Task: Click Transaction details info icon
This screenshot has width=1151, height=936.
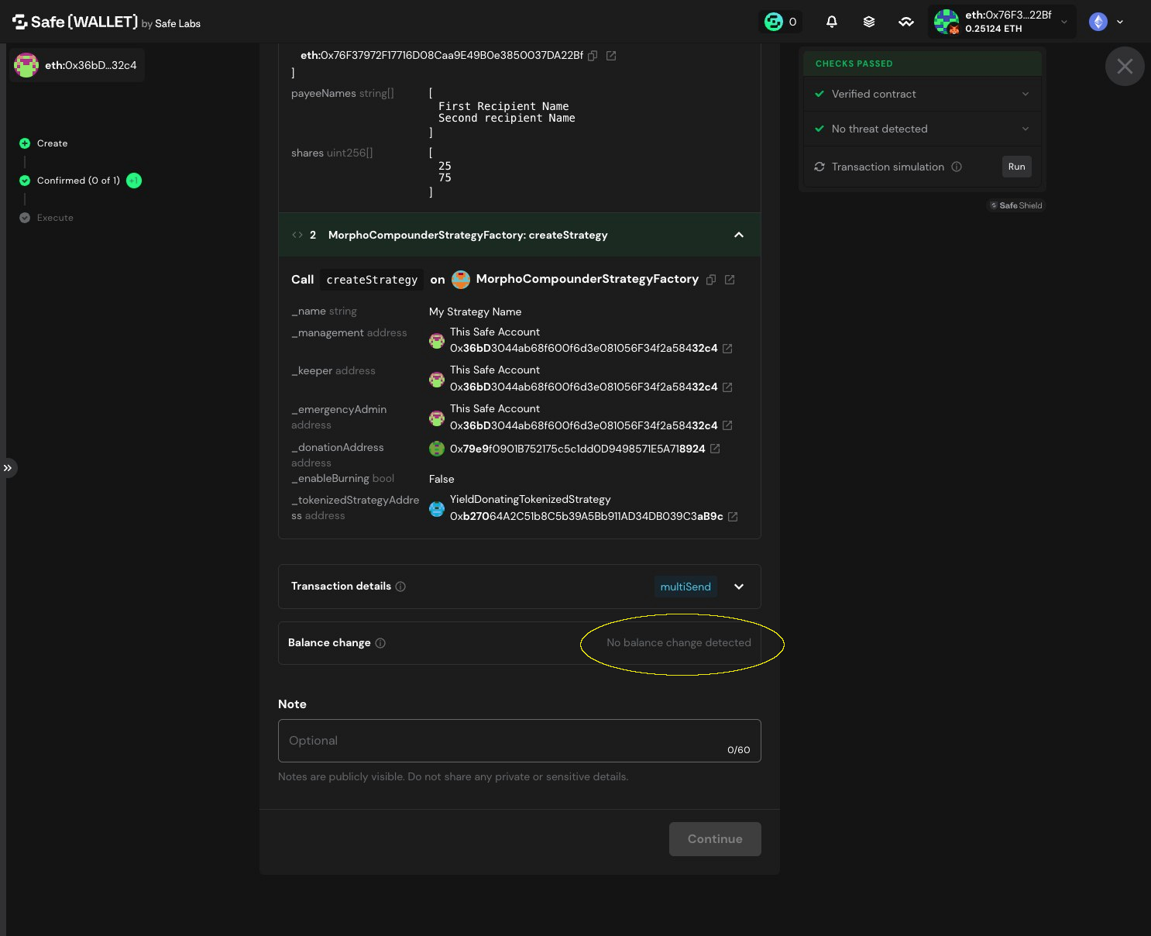Action: (x=400, y=587)
